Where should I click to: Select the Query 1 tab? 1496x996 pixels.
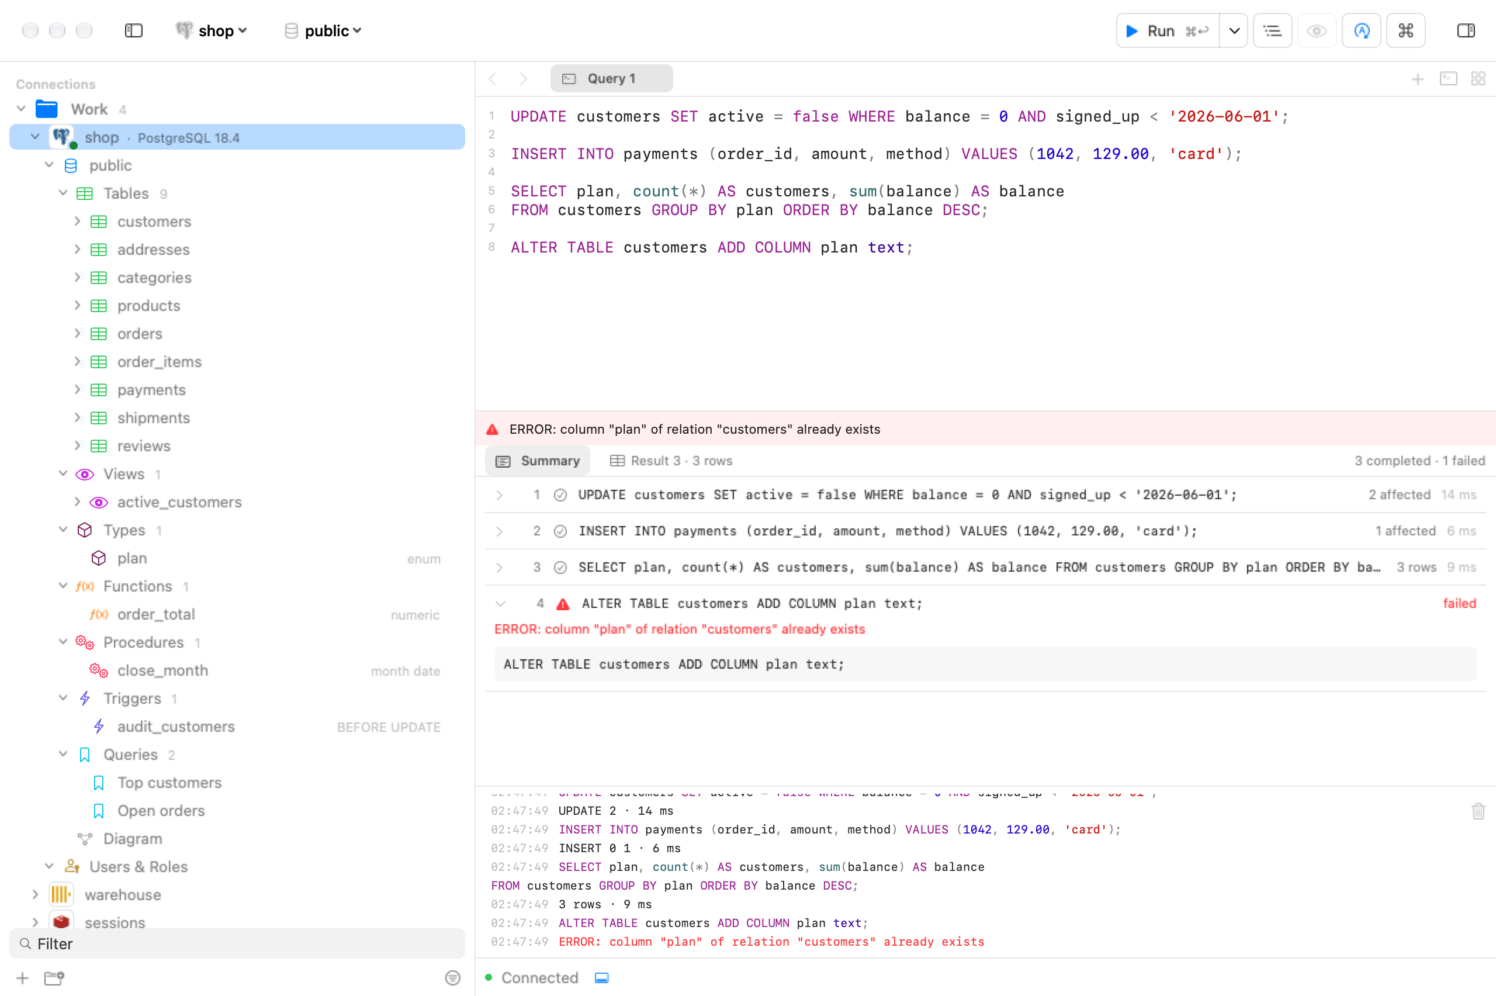611,79
